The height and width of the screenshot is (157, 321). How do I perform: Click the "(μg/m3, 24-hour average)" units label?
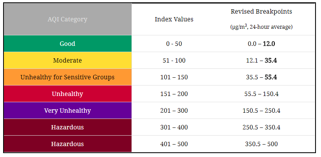click(261, 27)
